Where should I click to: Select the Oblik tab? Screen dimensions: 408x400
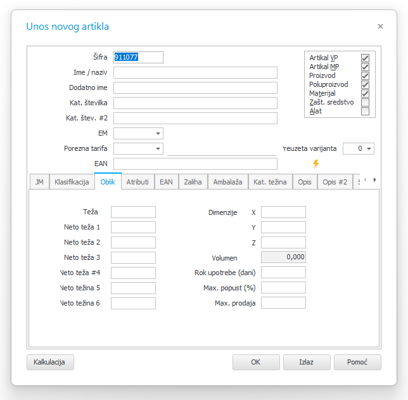pyautogui.click(x=108, y=181)
